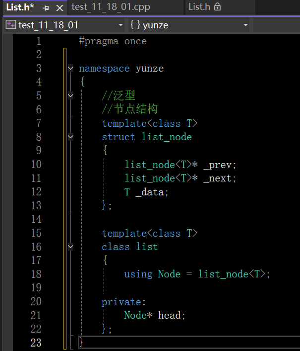300x351 pixels.
Task: Click line number 10 in the gutter
Action: tap(36, 165)
